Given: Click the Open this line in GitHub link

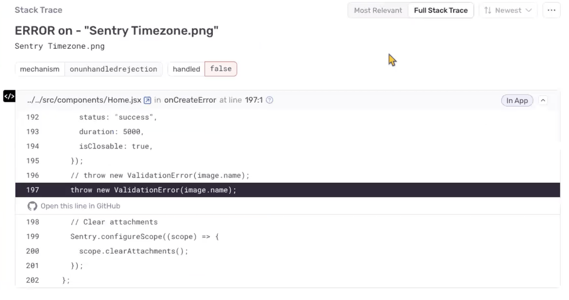Looking at the screenshot, I should click(x=79, y=206).
